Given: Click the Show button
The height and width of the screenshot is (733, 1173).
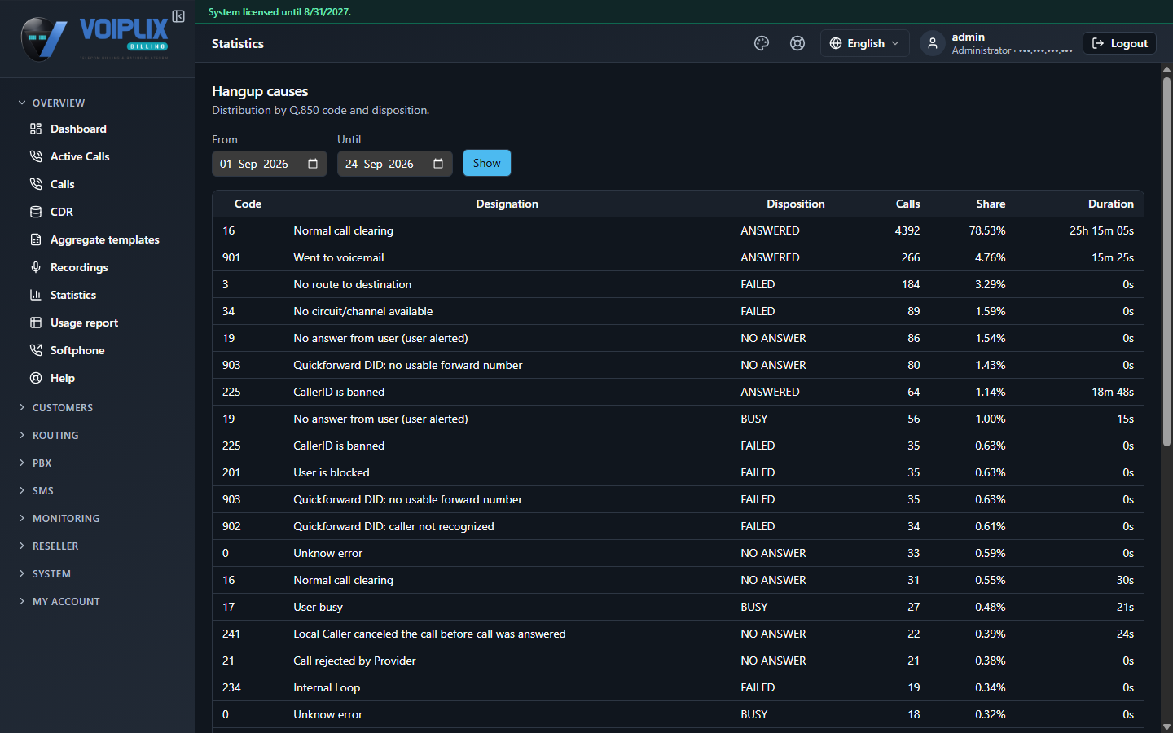Looking at the screenshot, I should click(x=487, y=163).
